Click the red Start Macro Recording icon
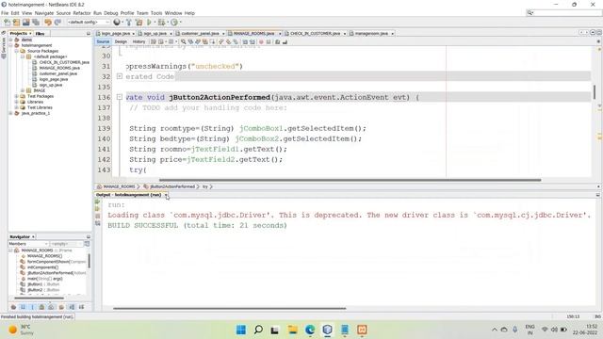Viewport: 603px width, 339px height. pyautogui.click(x=261, y=41)
